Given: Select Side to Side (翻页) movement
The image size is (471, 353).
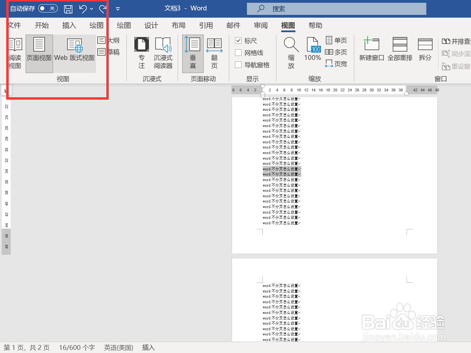Looking at the screenshot, I should [214, 54].
